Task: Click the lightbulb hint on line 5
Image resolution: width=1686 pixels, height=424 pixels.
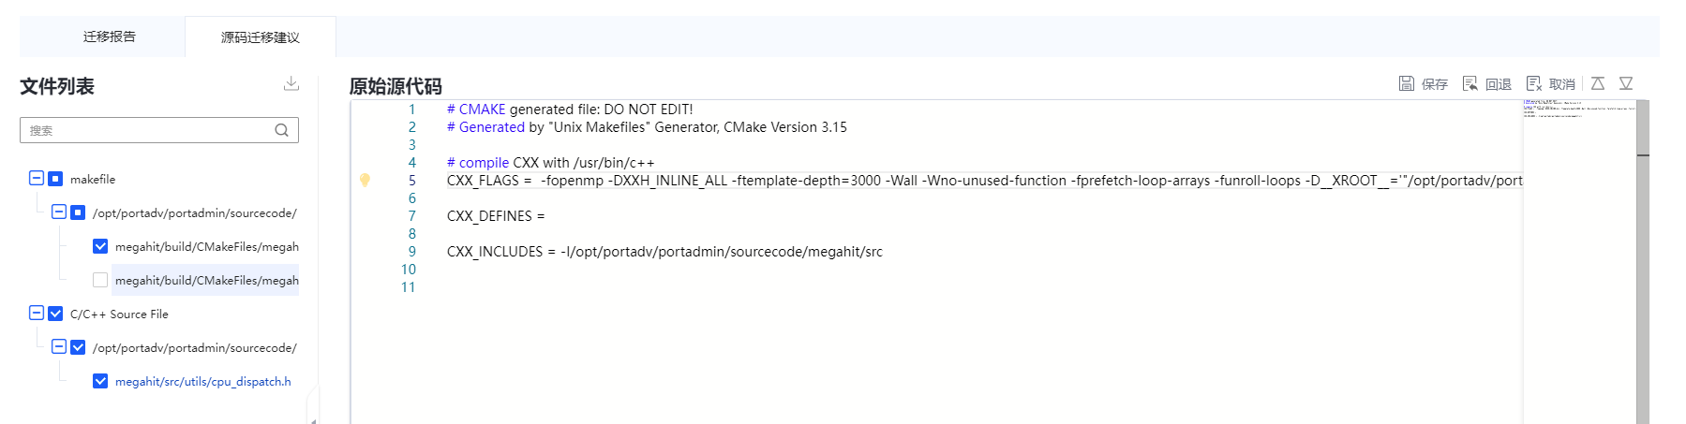Action: (x=365, y=180)
